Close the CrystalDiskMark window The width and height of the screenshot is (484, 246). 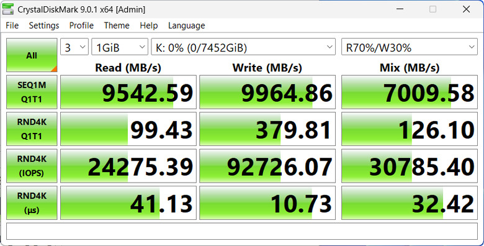tap(466, 9)
